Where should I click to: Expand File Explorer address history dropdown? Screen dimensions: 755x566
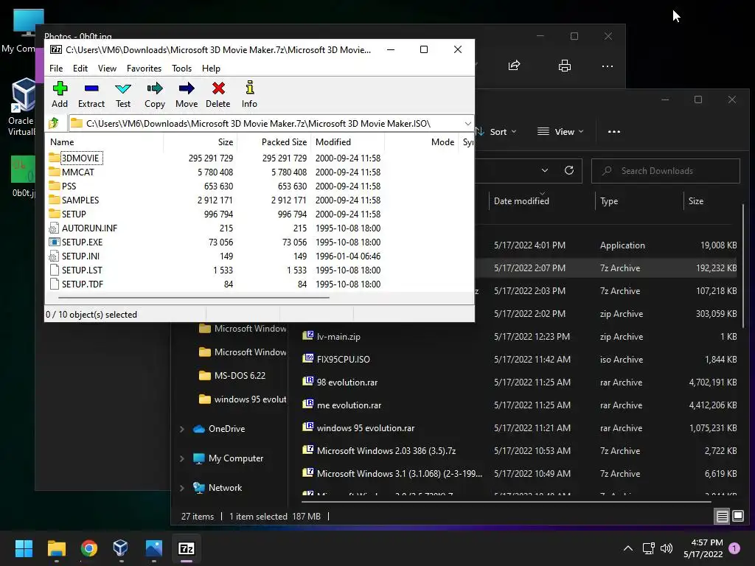coord(545,170)
